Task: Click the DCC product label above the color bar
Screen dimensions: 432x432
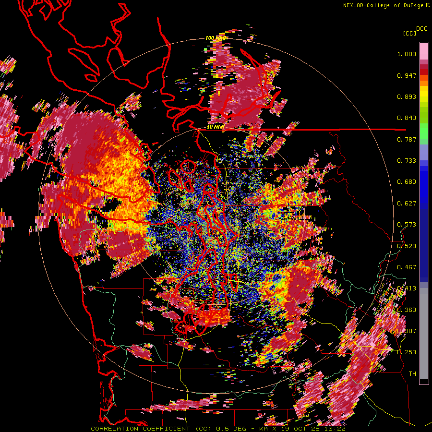Action: (x=421, y=29)
